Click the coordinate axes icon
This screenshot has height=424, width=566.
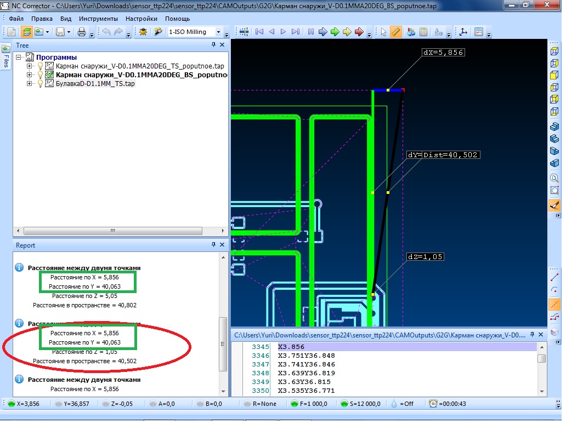(x=463, y=32)
